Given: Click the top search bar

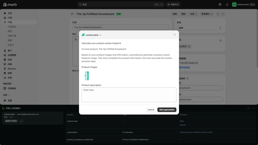Looking at the screenshot, I should tap(121, 5).
